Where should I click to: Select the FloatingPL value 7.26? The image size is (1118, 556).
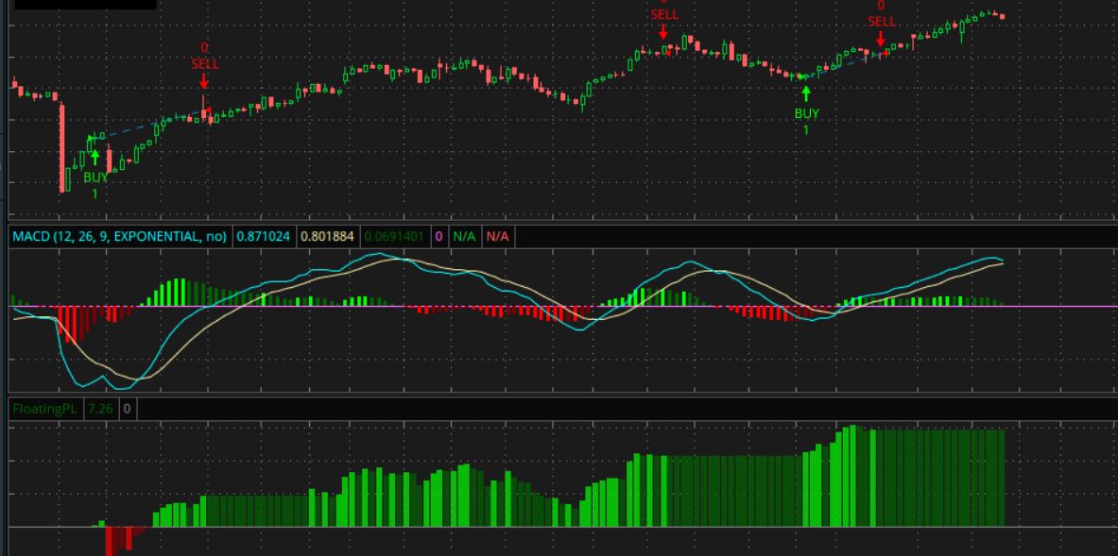(100, 409)
